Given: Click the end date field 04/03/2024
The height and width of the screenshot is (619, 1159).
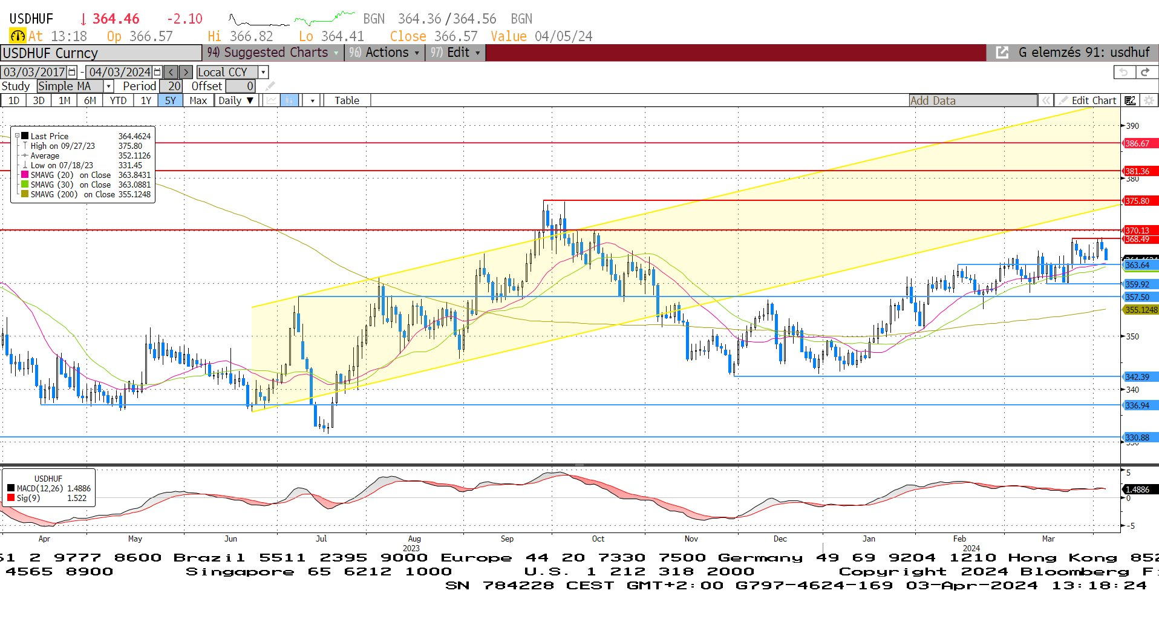Looking at the screenshot, I should [x=120, y=72].
